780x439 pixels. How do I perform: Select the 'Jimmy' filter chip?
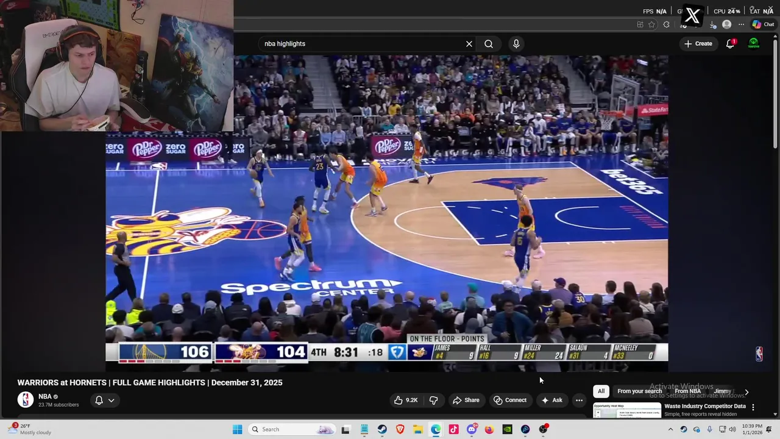point(722,391)
